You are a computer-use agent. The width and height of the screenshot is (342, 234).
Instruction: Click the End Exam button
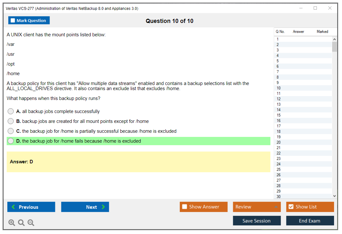coord(310,221)
